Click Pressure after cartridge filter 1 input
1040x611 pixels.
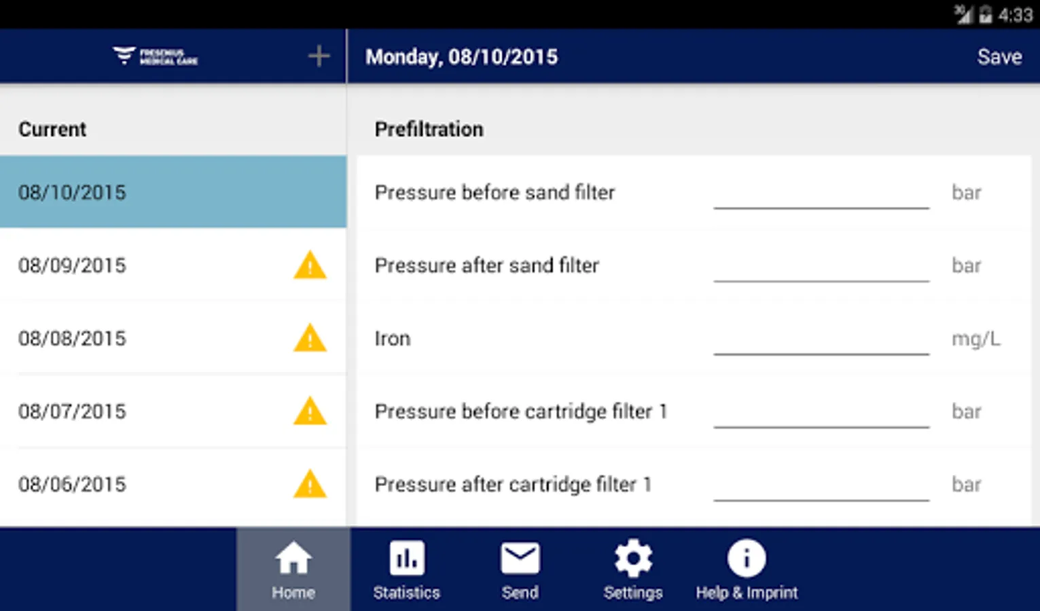click(x=821, y=485)
